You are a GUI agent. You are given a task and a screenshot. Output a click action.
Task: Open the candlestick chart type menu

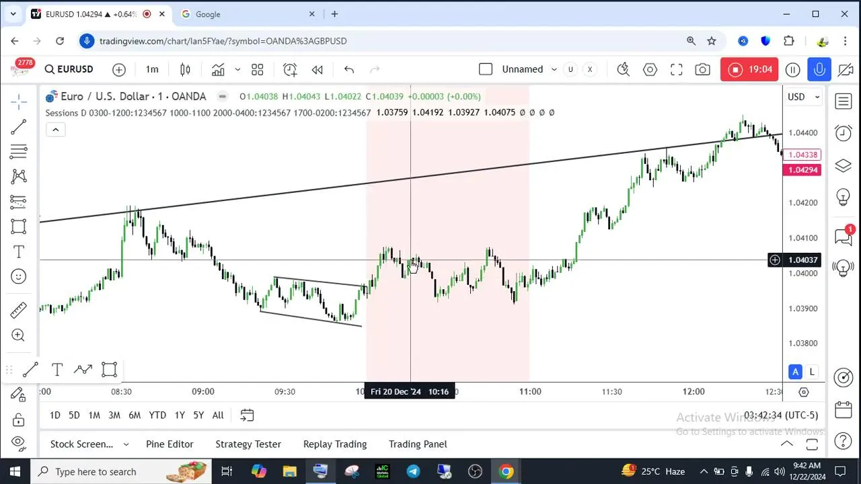coord(186,69)
